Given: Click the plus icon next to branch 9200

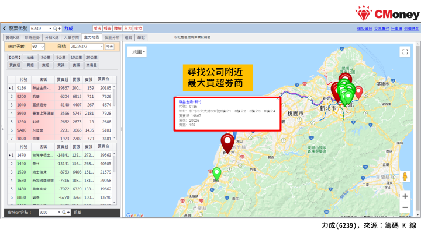Looking at the screenshot, I should pos(68,213).
